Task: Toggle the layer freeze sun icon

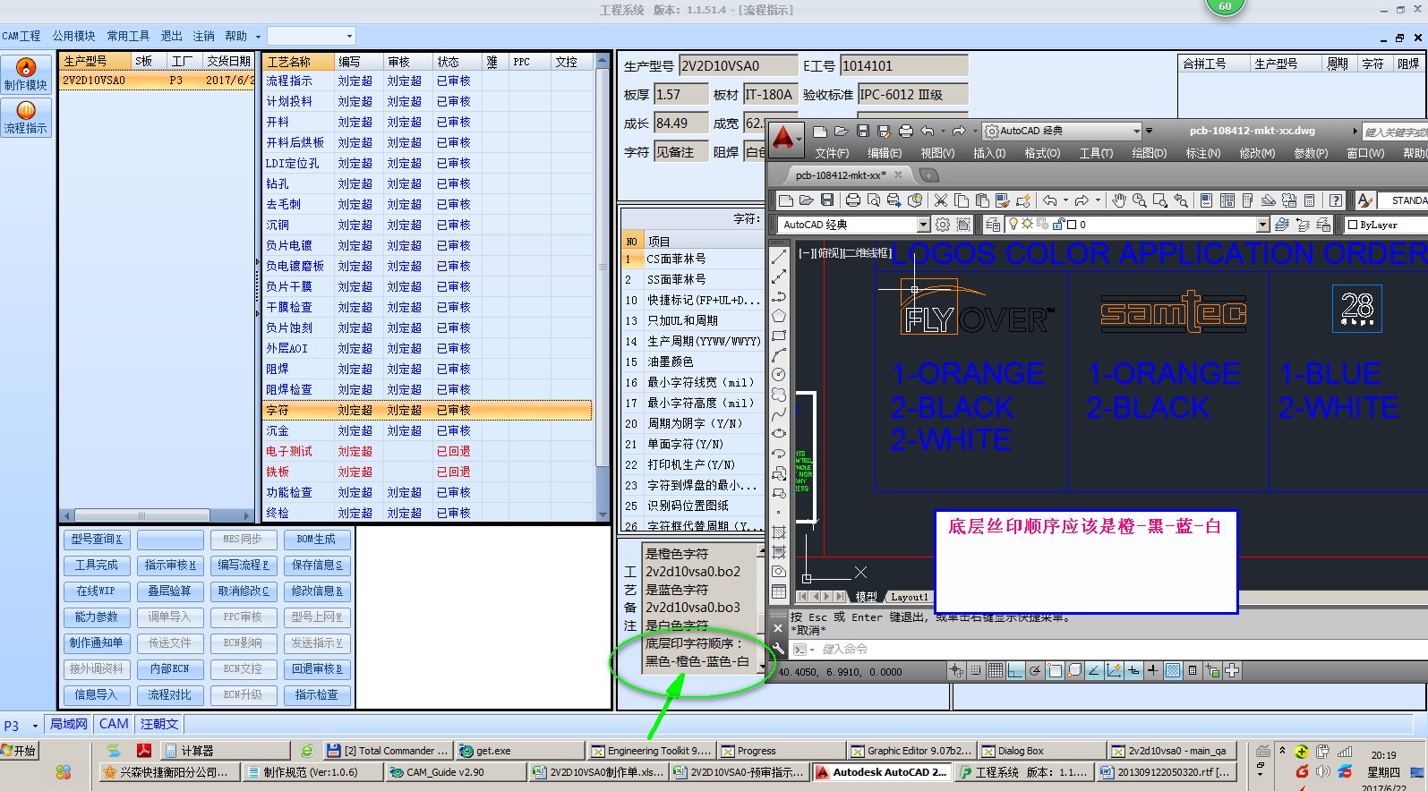Action: (1027, 224)
